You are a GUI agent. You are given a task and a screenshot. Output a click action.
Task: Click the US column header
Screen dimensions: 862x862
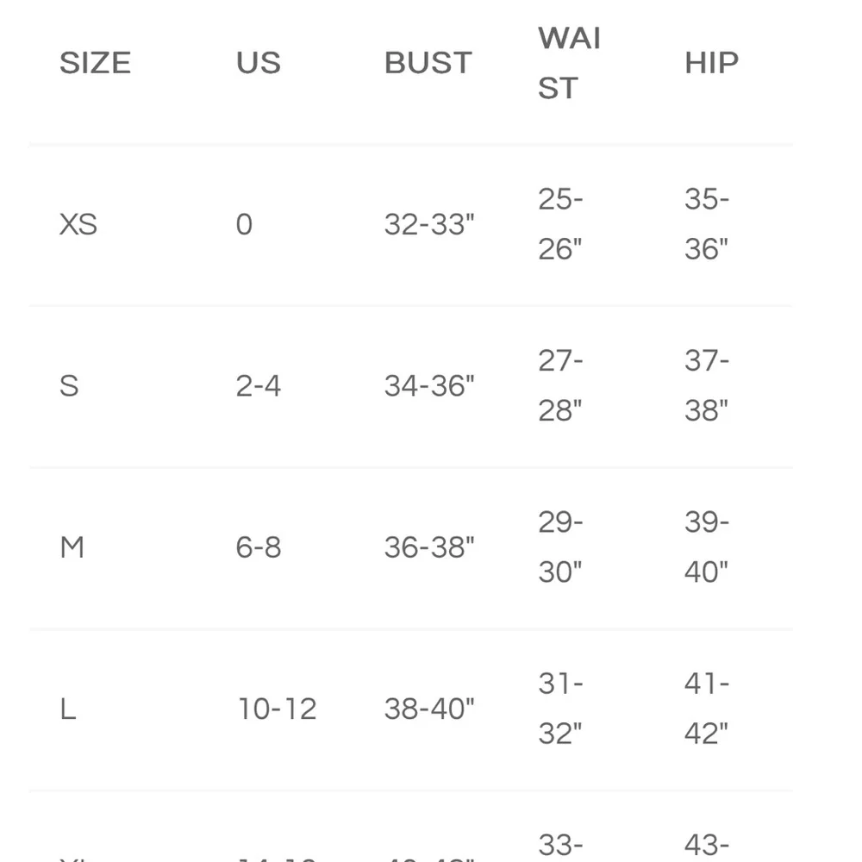point(258,63)
